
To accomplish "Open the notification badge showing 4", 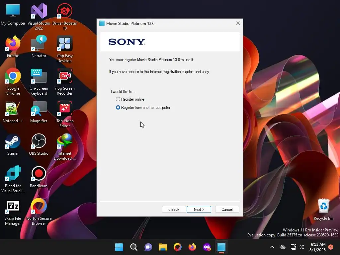I will tap(331, 247).
